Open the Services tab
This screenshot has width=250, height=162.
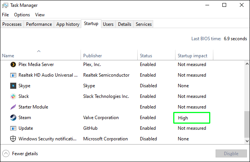point(144,24)
